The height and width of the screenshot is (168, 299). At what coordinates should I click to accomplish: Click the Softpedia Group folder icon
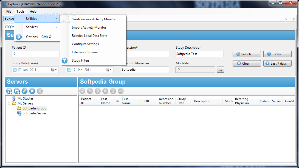pyautogui.click(x=19, y=108)
